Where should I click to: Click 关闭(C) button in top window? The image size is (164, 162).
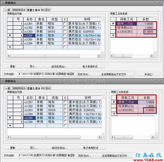click(x=148, y=74)
